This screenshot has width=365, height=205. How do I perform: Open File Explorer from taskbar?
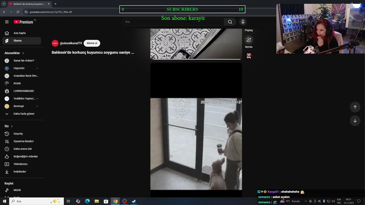tap(97, 201)
